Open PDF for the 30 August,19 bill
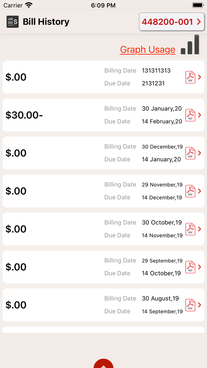This screenshot has width=207, height=368. tap(190, 305)
